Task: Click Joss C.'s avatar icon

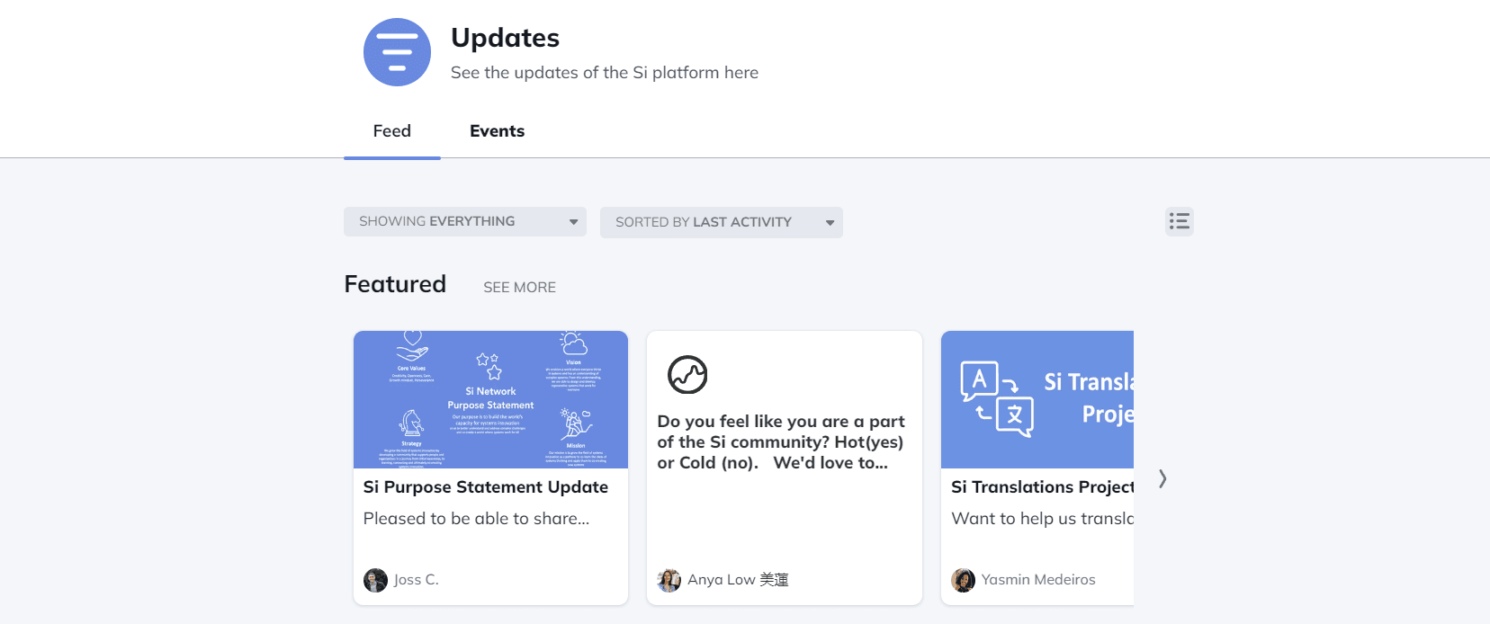Action: [x=375, y=579]
